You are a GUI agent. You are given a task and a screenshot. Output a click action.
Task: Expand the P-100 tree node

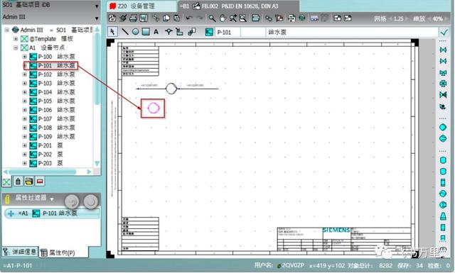(25, 57)
